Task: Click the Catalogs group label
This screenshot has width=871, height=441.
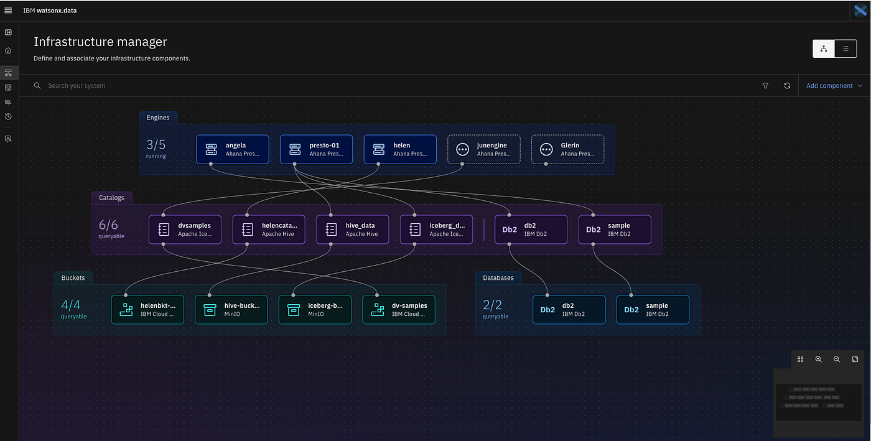Action: pos(111,198)
